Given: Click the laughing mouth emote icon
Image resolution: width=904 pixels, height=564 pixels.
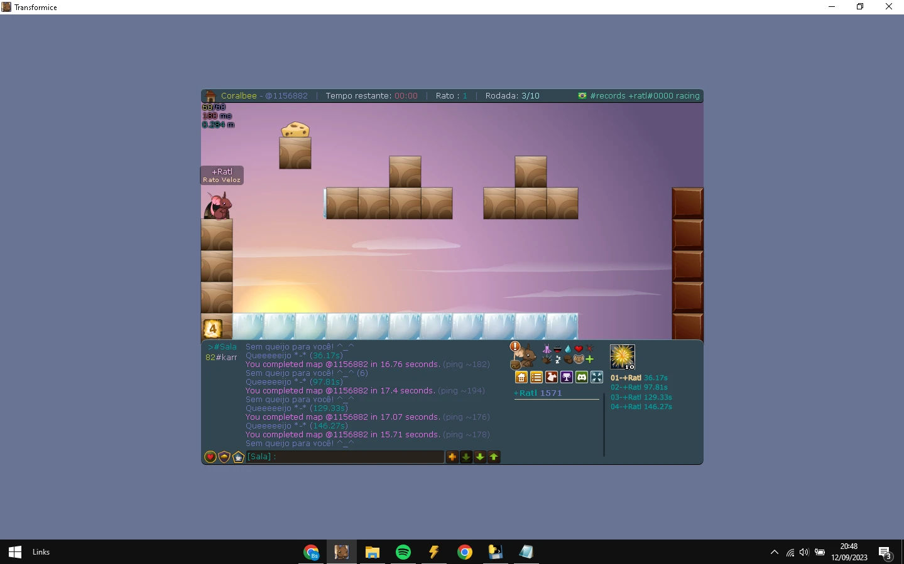Looking at the screenshot, I should pyautogui.click(x=557, y=349).
